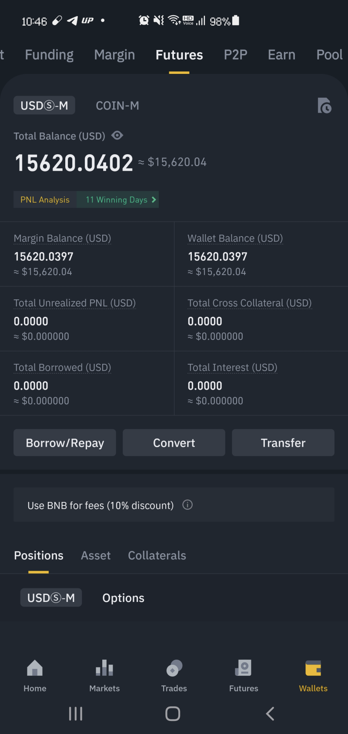Tap the Borrow/Repay button

(65, 443)
